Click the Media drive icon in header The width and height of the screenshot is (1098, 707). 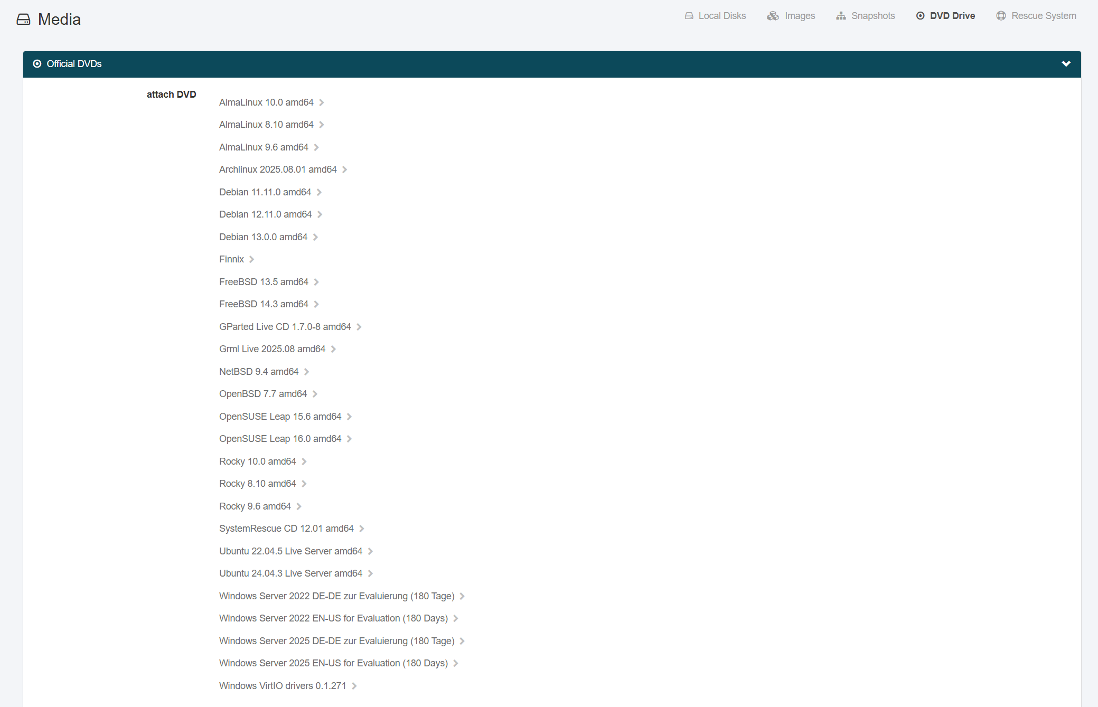(x=23, y=20)
